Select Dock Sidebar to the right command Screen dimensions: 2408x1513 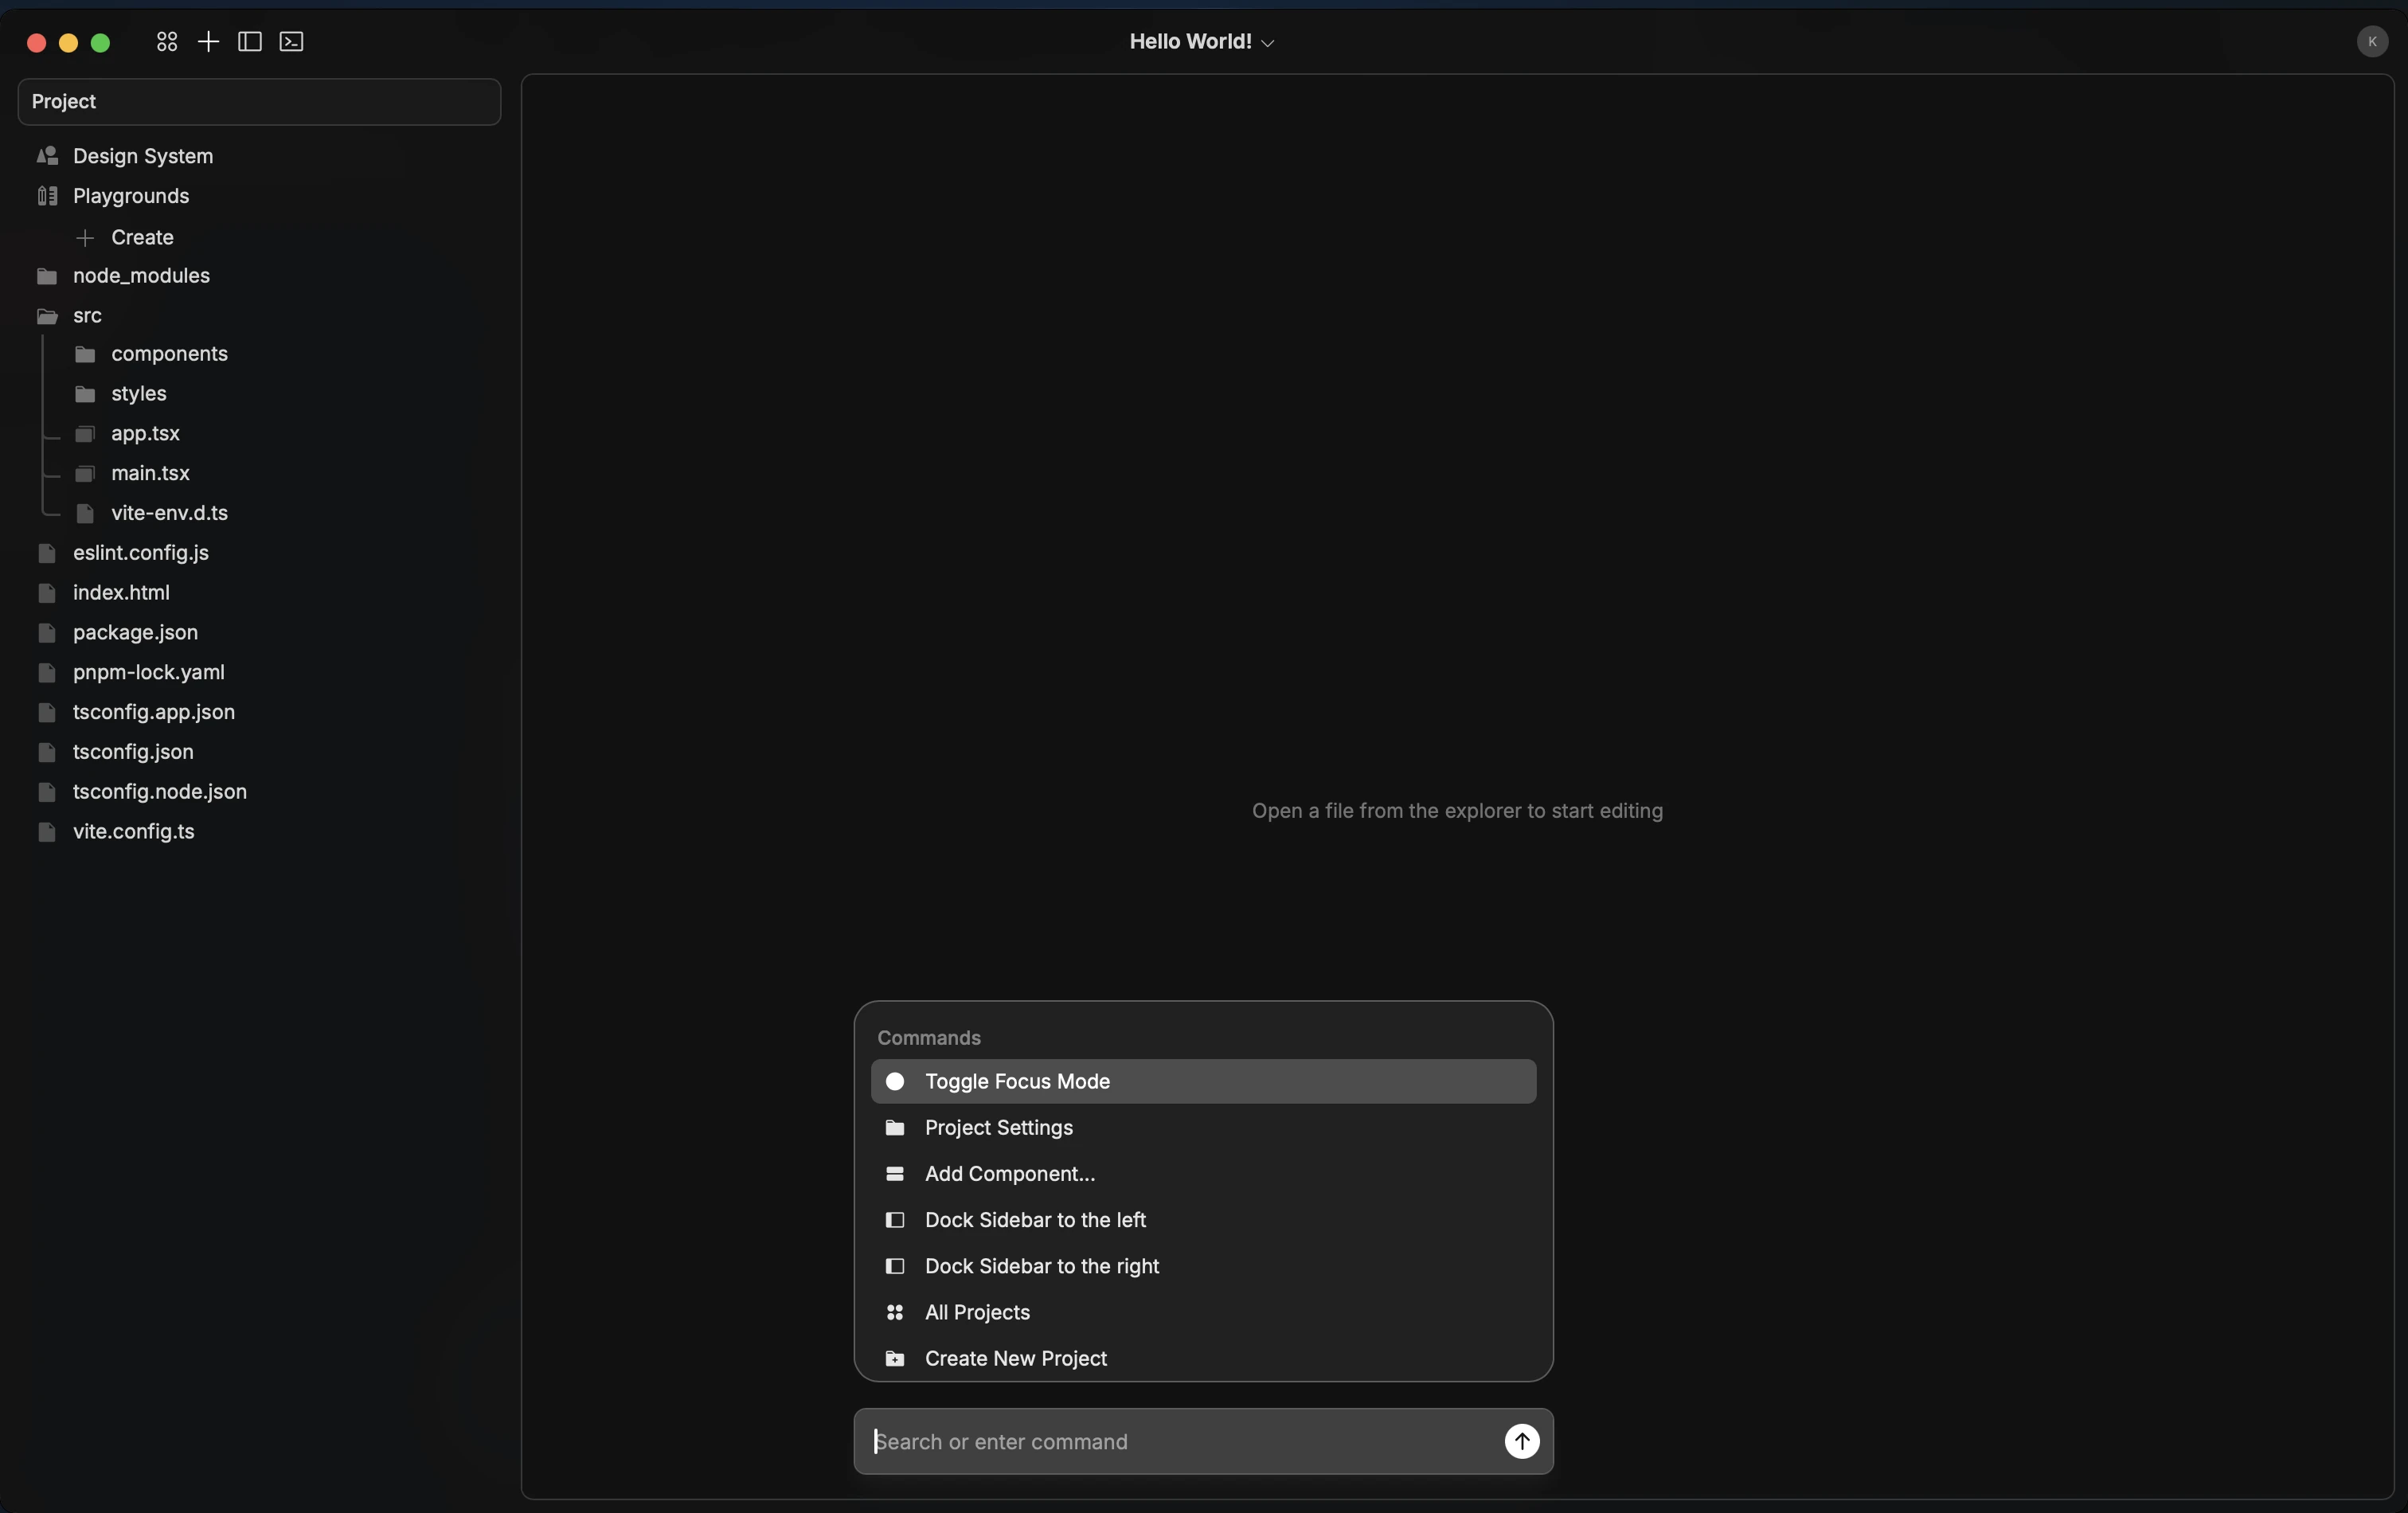(x=1203, y=1266)
